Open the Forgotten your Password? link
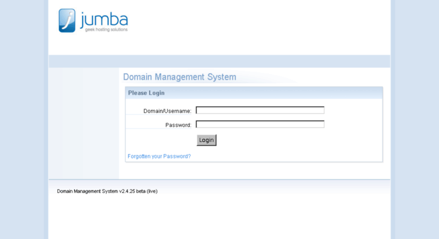The image size is (439, 239). pyautogui.click(x=159, y=157)
